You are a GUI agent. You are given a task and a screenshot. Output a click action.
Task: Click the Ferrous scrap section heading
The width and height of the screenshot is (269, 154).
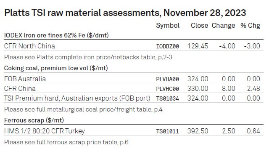(34, 120)
